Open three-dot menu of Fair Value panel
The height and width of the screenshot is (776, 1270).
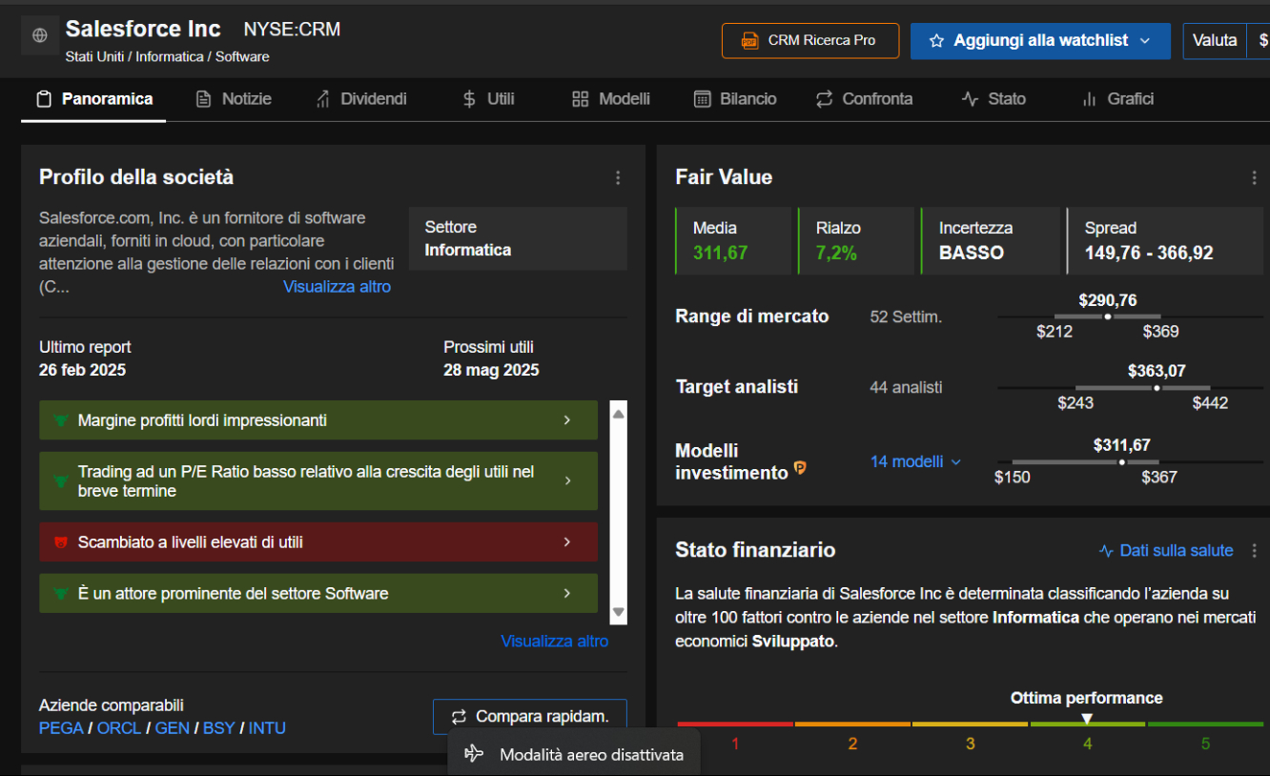pyautogui.click(x=1254, y=177)
